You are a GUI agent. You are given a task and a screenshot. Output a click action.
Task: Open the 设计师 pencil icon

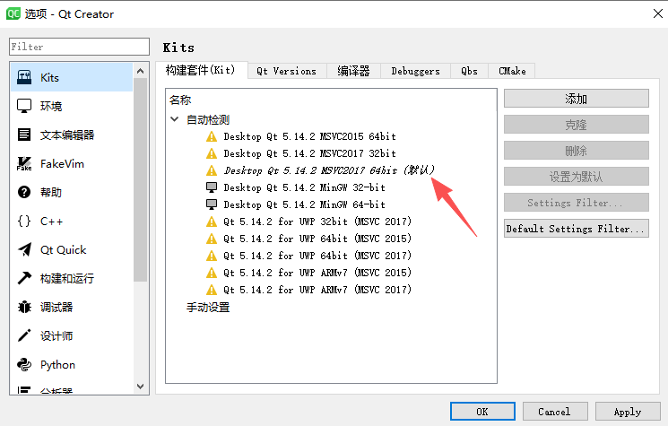[x=24, y=335]
